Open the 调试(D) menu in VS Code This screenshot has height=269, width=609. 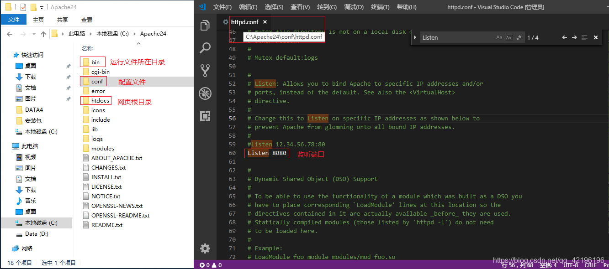[x=354, y=7]
